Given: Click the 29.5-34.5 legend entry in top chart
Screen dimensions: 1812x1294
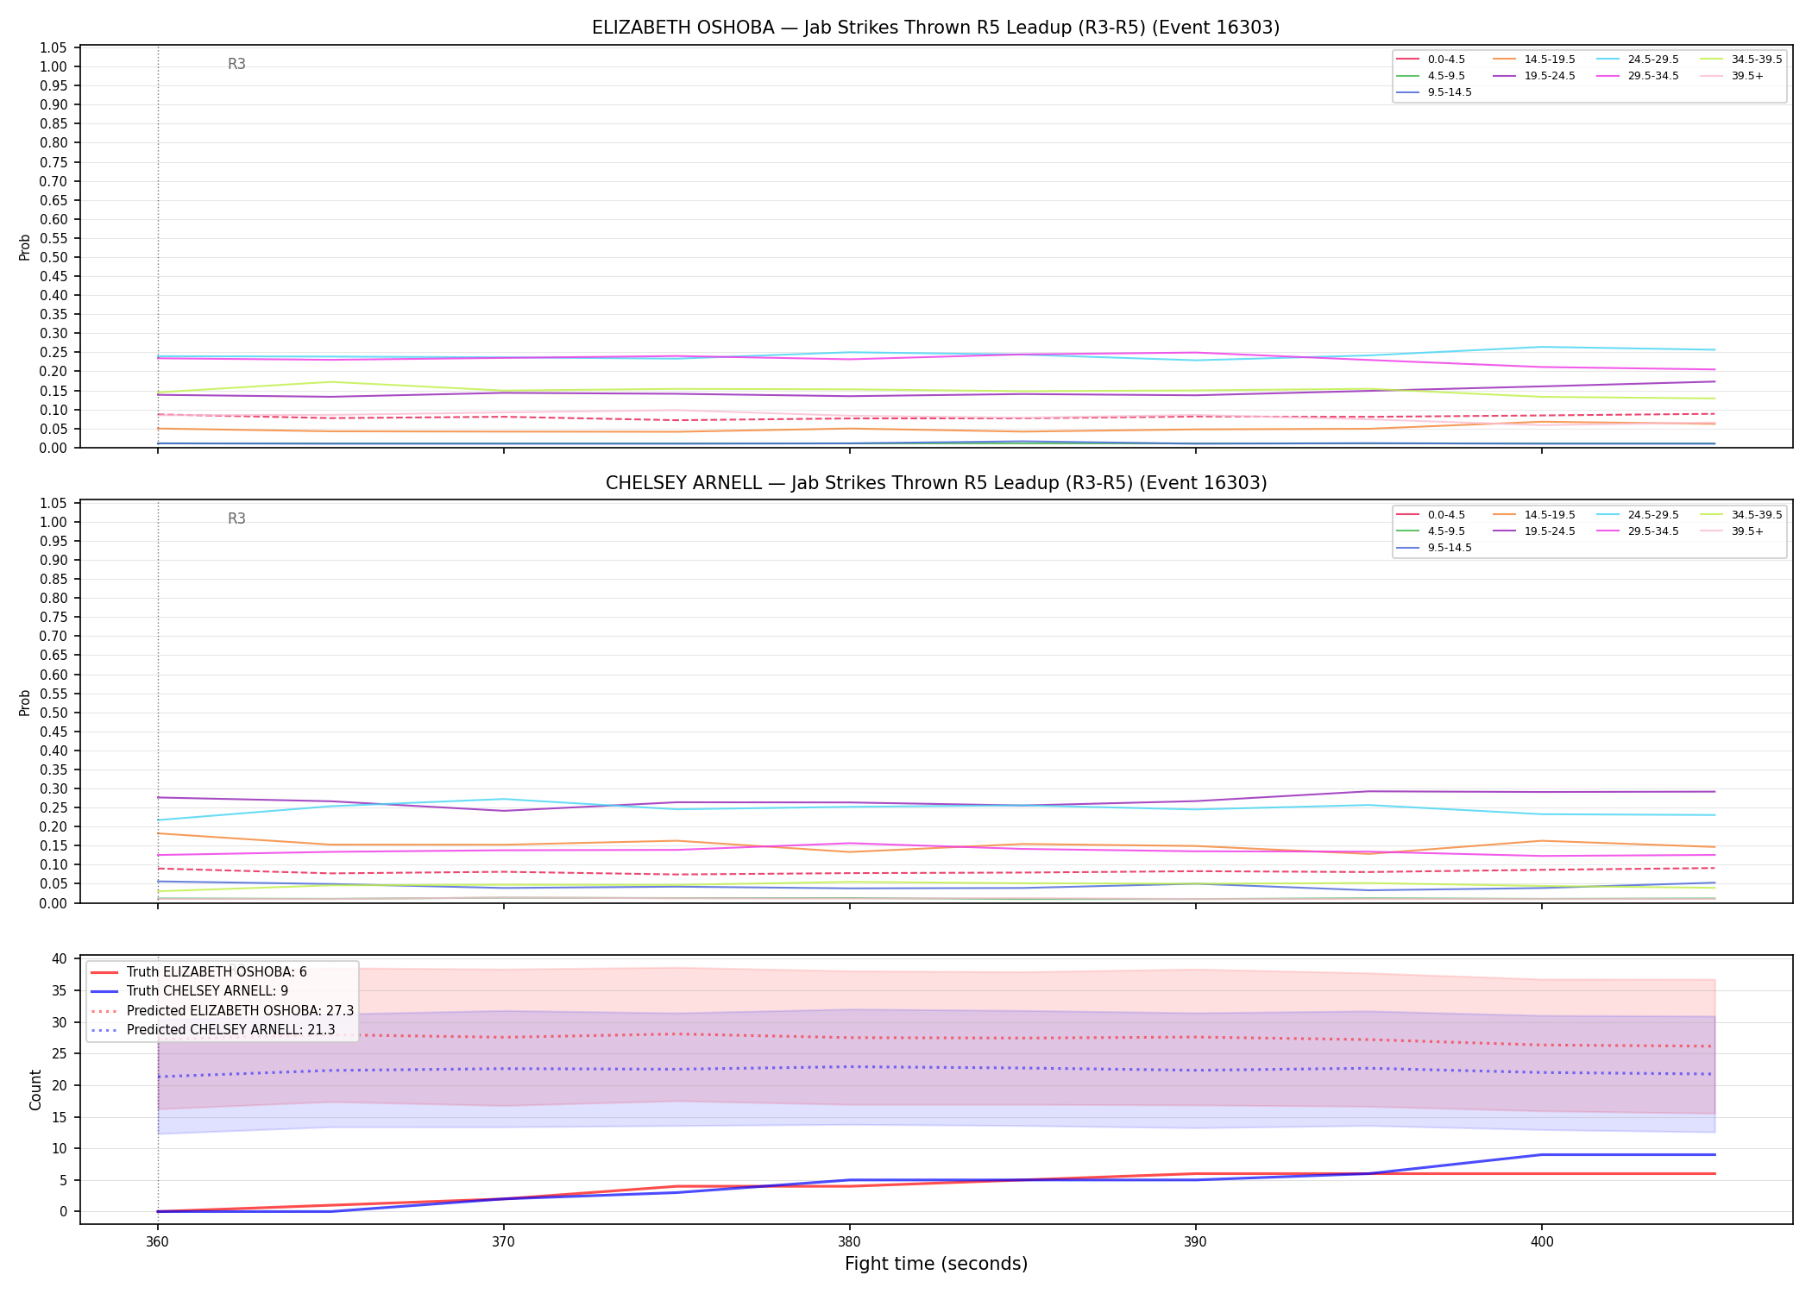Looking at the screenshot, I should coord(1638,76).
